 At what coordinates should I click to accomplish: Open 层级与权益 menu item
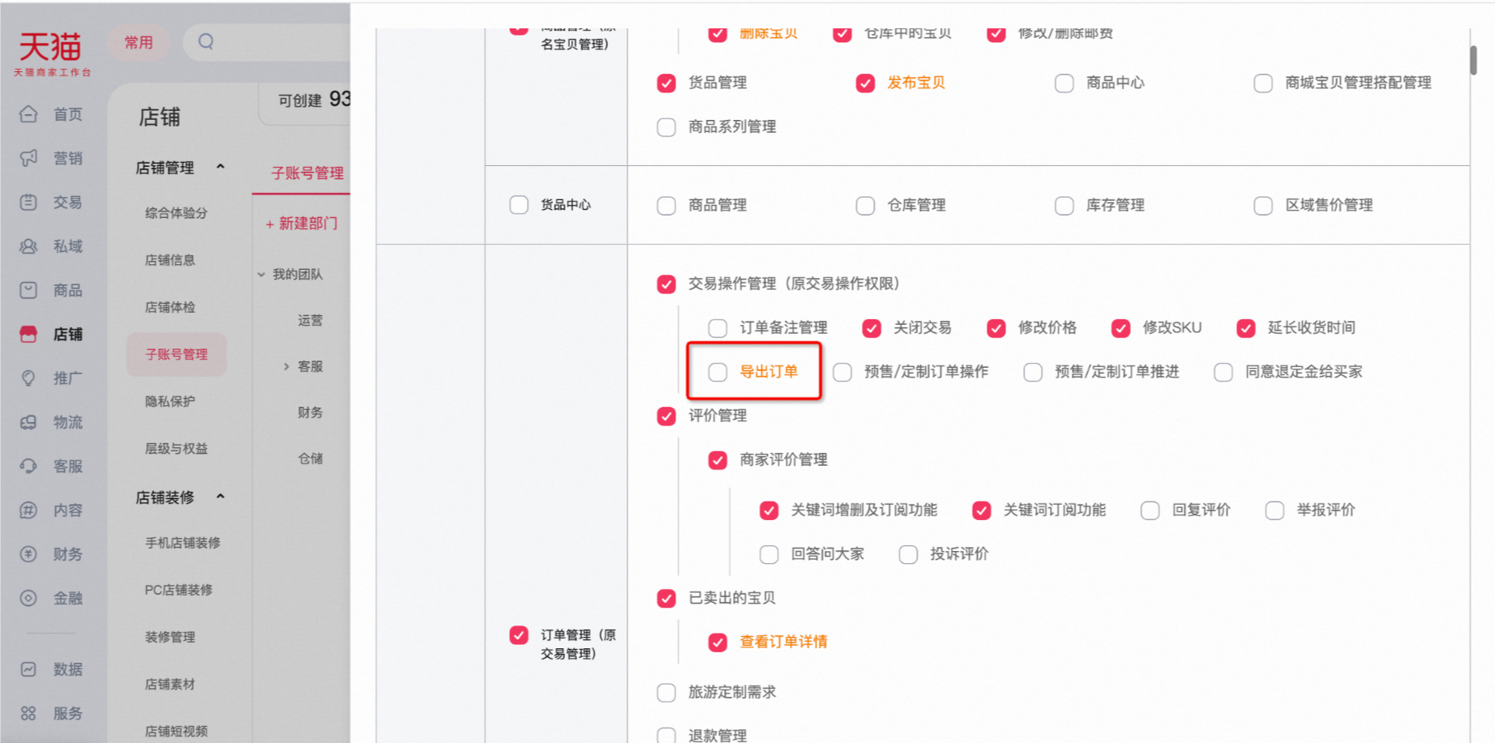pyautogui.click(x=176, y=448)
